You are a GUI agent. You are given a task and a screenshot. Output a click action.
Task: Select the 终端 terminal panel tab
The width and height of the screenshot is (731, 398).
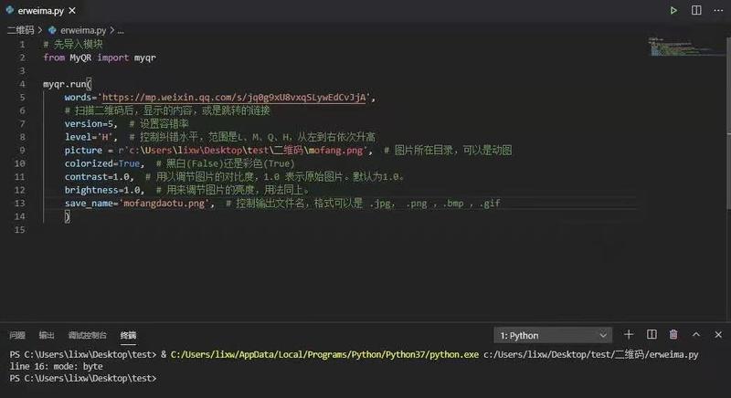pos(128,335)
